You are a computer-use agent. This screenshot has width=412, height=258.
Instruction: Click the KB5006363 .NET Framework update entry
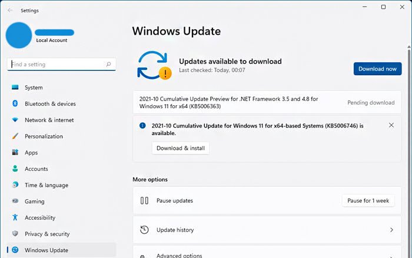click(x=267, y=102)
